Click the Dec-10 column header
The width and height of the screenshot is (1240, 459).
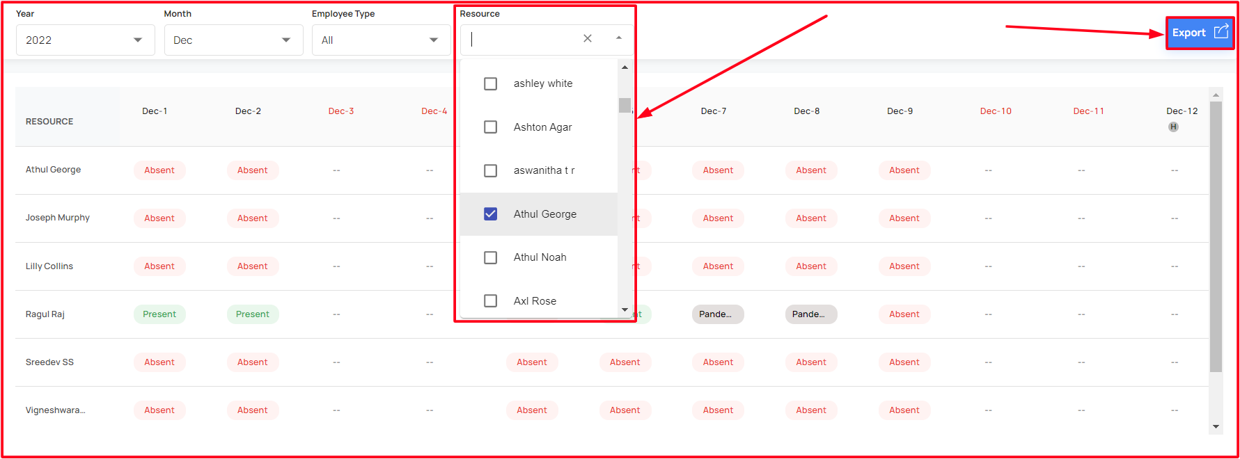coord(996,111)
